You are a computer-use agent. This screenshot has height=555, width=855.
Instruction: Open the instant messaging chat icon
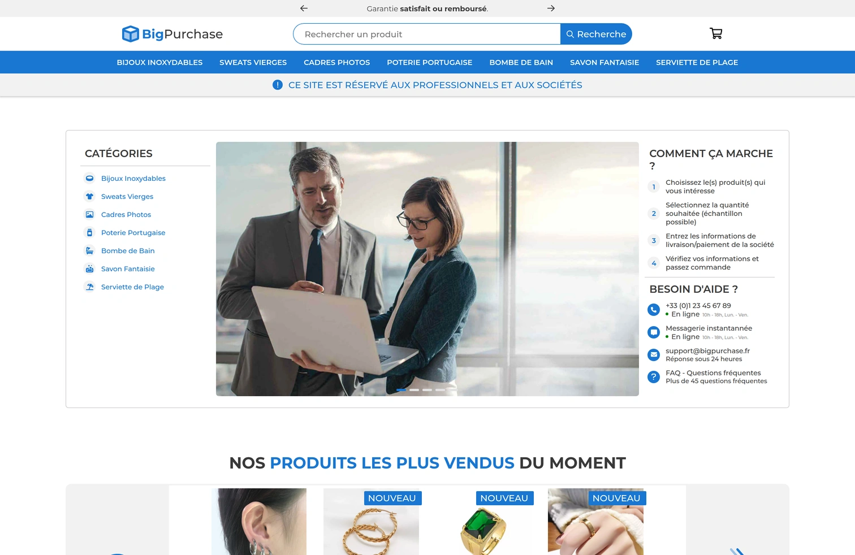[654, 332]
